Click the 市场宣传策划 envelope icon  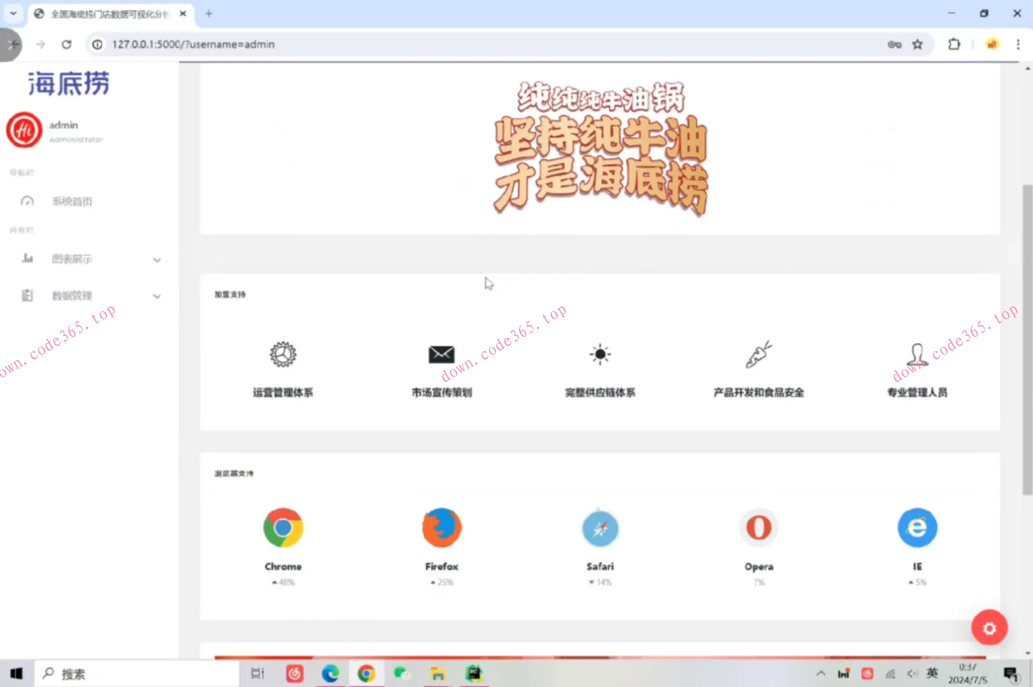pyautogui.click(x=441, y=354)
